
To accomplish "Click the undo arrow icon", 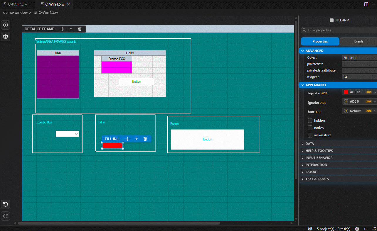I will pyautogui.click(x=5, y=204).
